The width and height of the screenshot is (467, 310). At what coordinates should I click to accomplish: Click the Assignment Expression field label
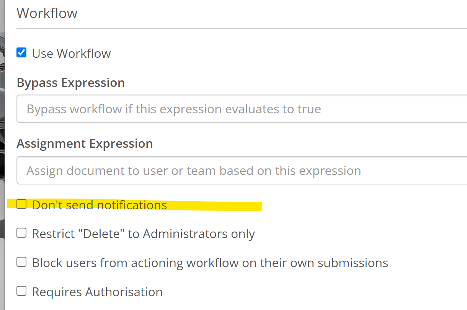pos(85,144)
